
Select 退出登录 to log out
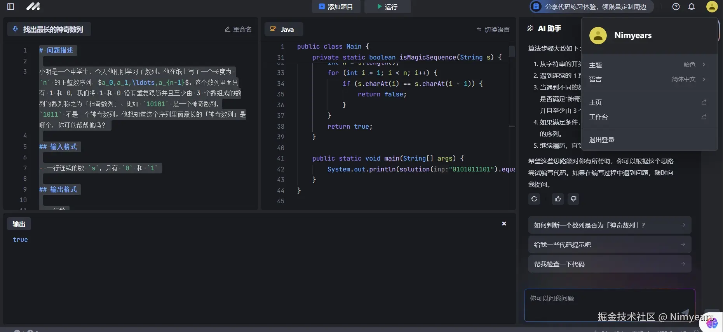coord(602,140)
